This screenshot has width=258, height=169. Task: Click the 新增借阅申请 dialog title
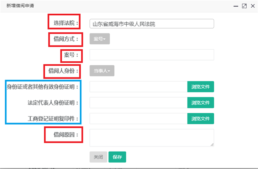coord(20,6)
